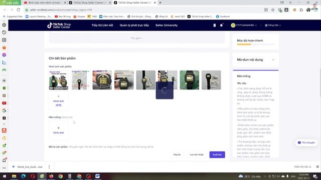Click the orange crown icon in sidebar

(4, 47)
